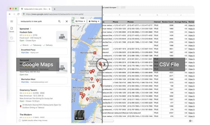Toggle 'Update results when map moves'
The image size is (210, 125).
point(20,121)
